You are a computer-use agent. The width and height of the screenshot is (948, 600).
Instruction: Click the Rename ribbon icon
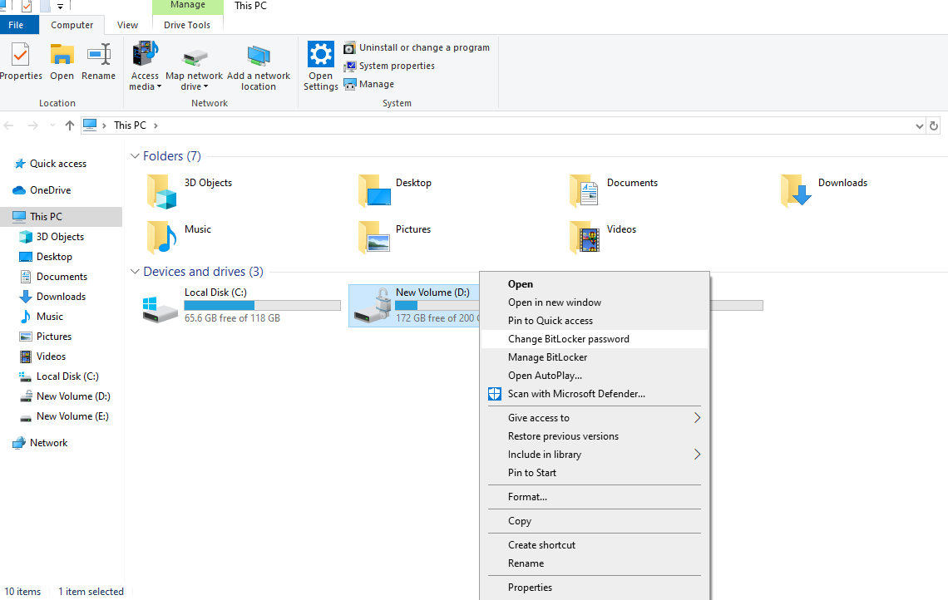(99, 55)
